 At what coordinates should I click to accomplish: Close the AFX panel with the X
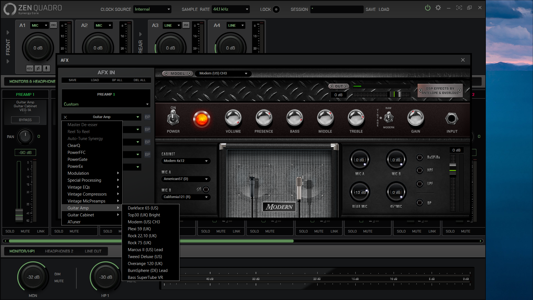pyautogui.click(x=463, y=60)
